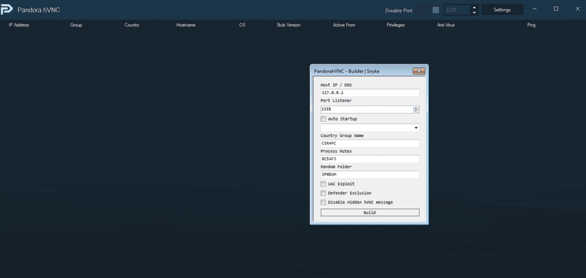Increment the Port Listener spinner
Screen dimensions: 586x278
[x=416, y=108]
